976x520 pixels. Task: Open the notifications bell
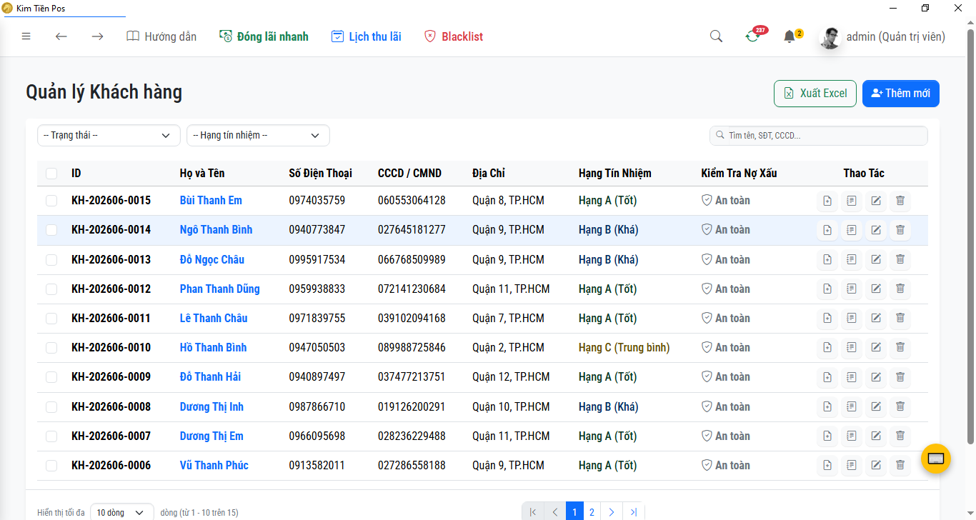point(790,36)
